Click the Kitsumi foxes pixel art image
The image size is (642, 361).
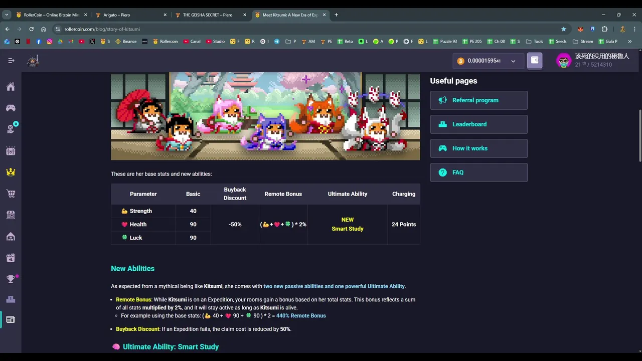pos(265,116)
